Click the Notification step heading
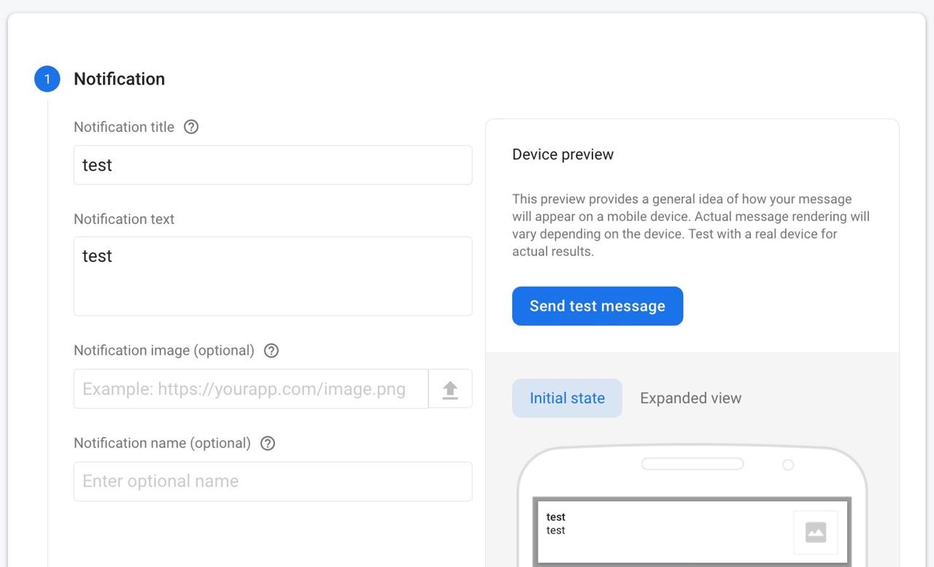This screenshot has width=934, height=567. (x=120, y=79)
